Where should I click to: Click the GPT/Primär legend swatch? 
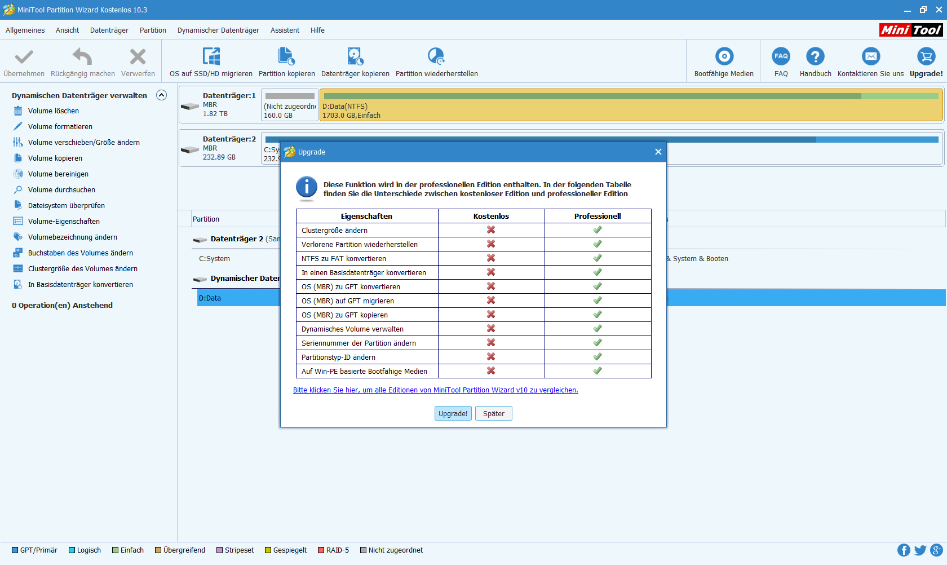15,550
